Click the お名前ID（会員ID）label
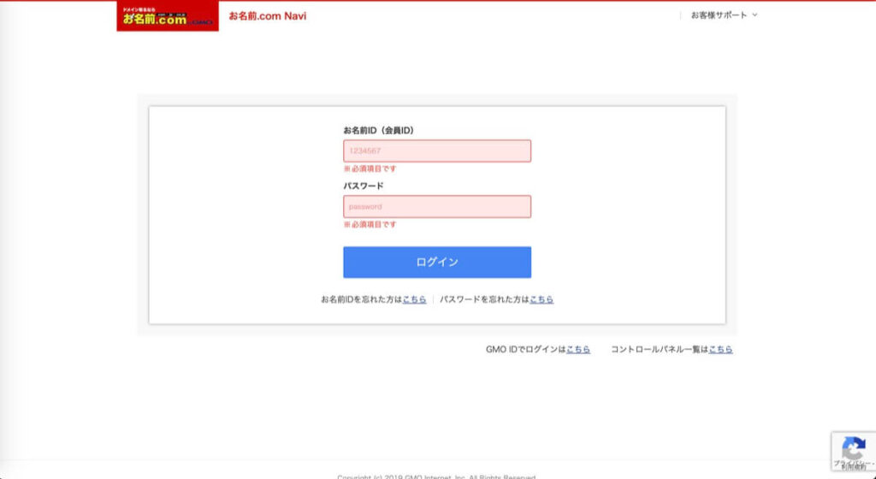Viewport: 876px width, 479px height. pos(379,130)
